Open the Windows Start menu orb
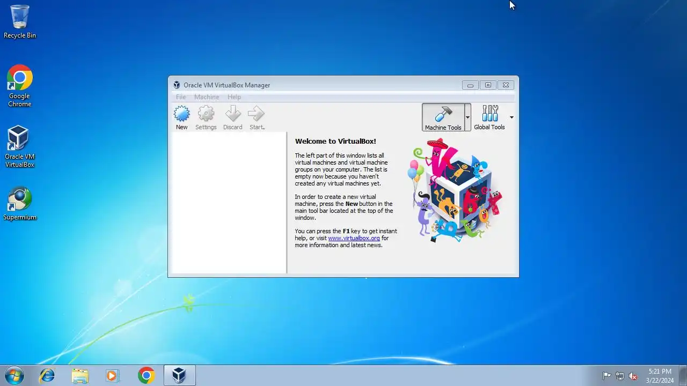 (13, 375)
